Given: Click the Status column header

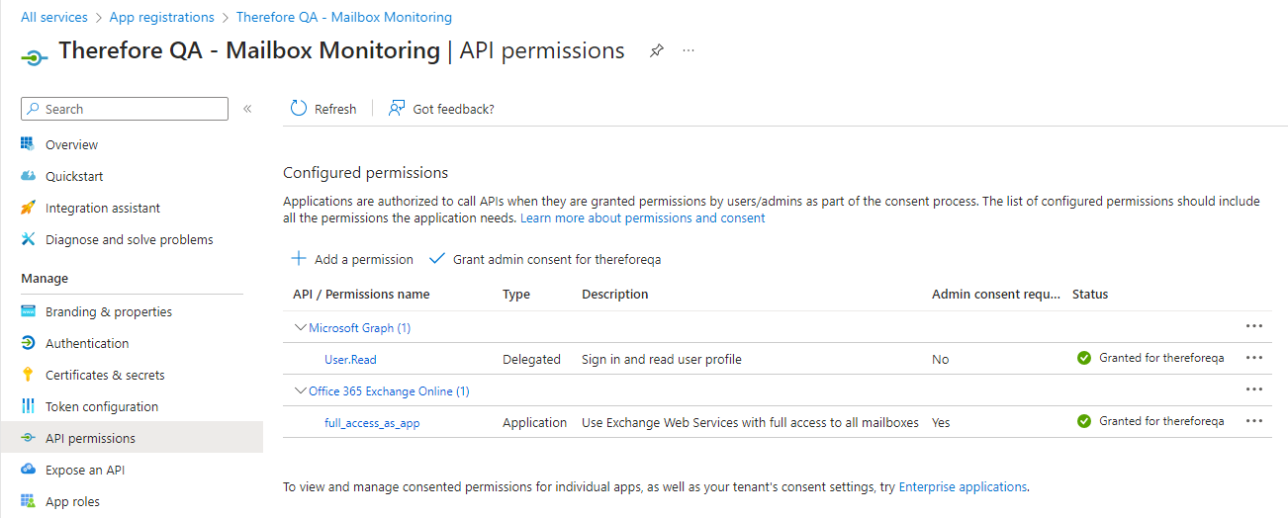Looking at the screenshot, I should click(1090, 294).
